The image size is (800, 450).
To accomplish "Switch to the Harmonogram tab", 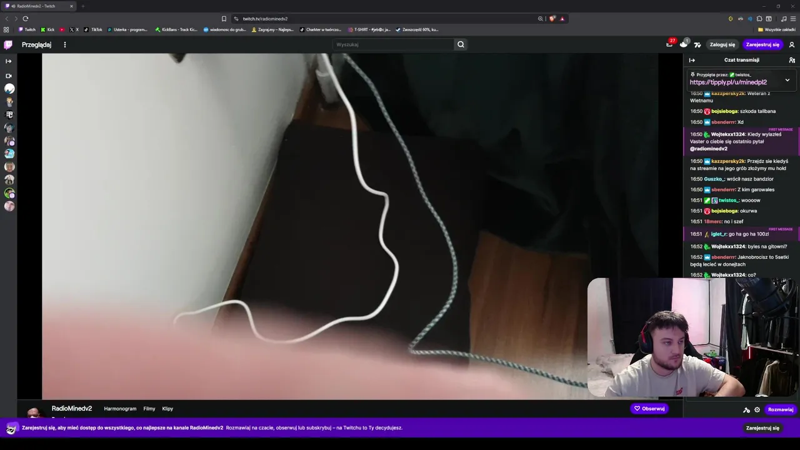I will 120,409.
